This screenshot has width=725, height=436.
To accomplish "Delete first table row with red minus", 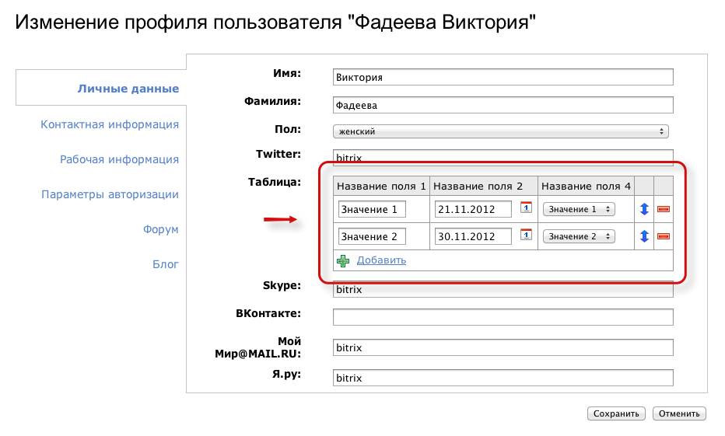I will click(664, 209).
